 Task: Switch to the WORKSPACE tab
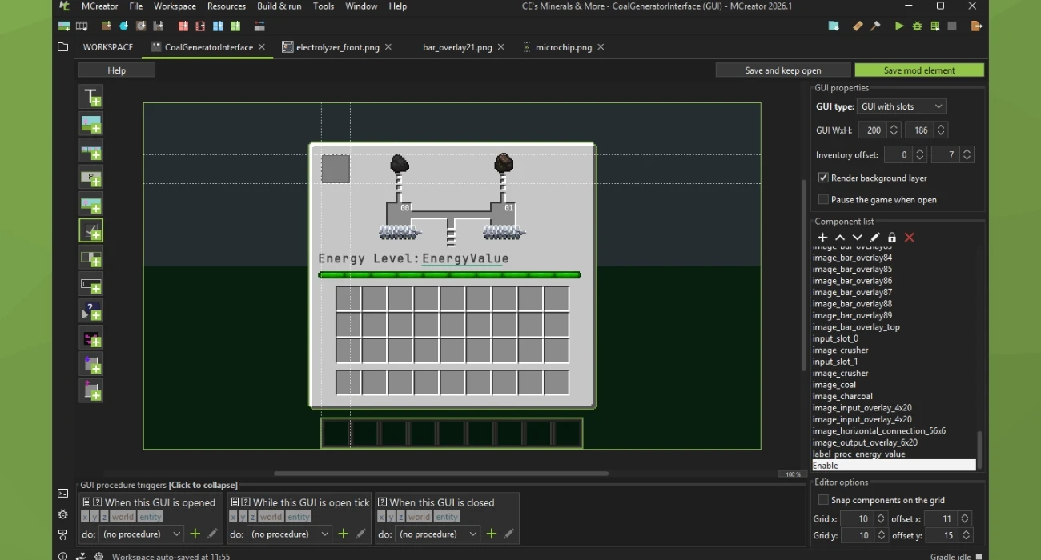click(x=108, y=47)
